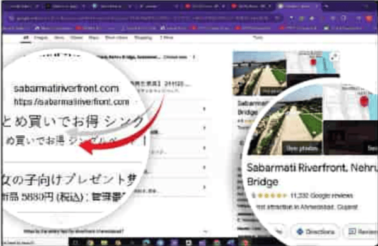Screen dimensions: 378x246
Task: Select the Shopping search tab
Action: point(143,38)
